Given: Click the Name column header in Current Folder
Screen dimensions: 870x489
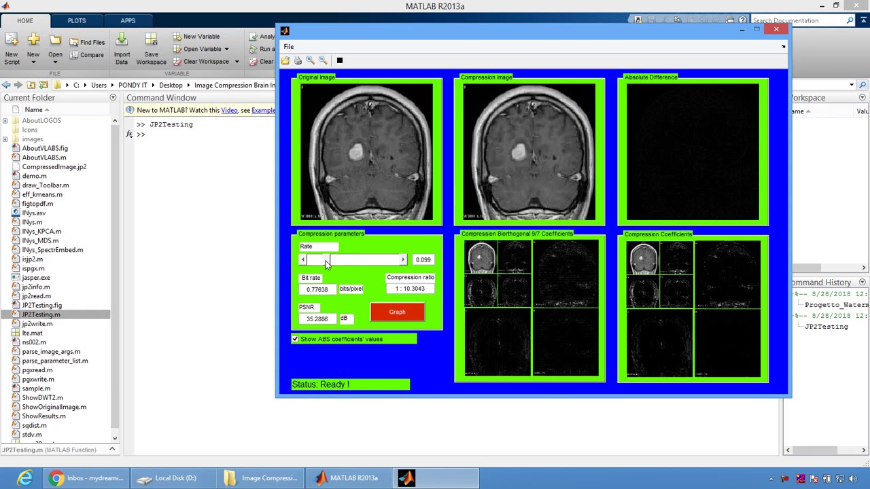Looking at the screenshot, I should [x=33, y=110].
